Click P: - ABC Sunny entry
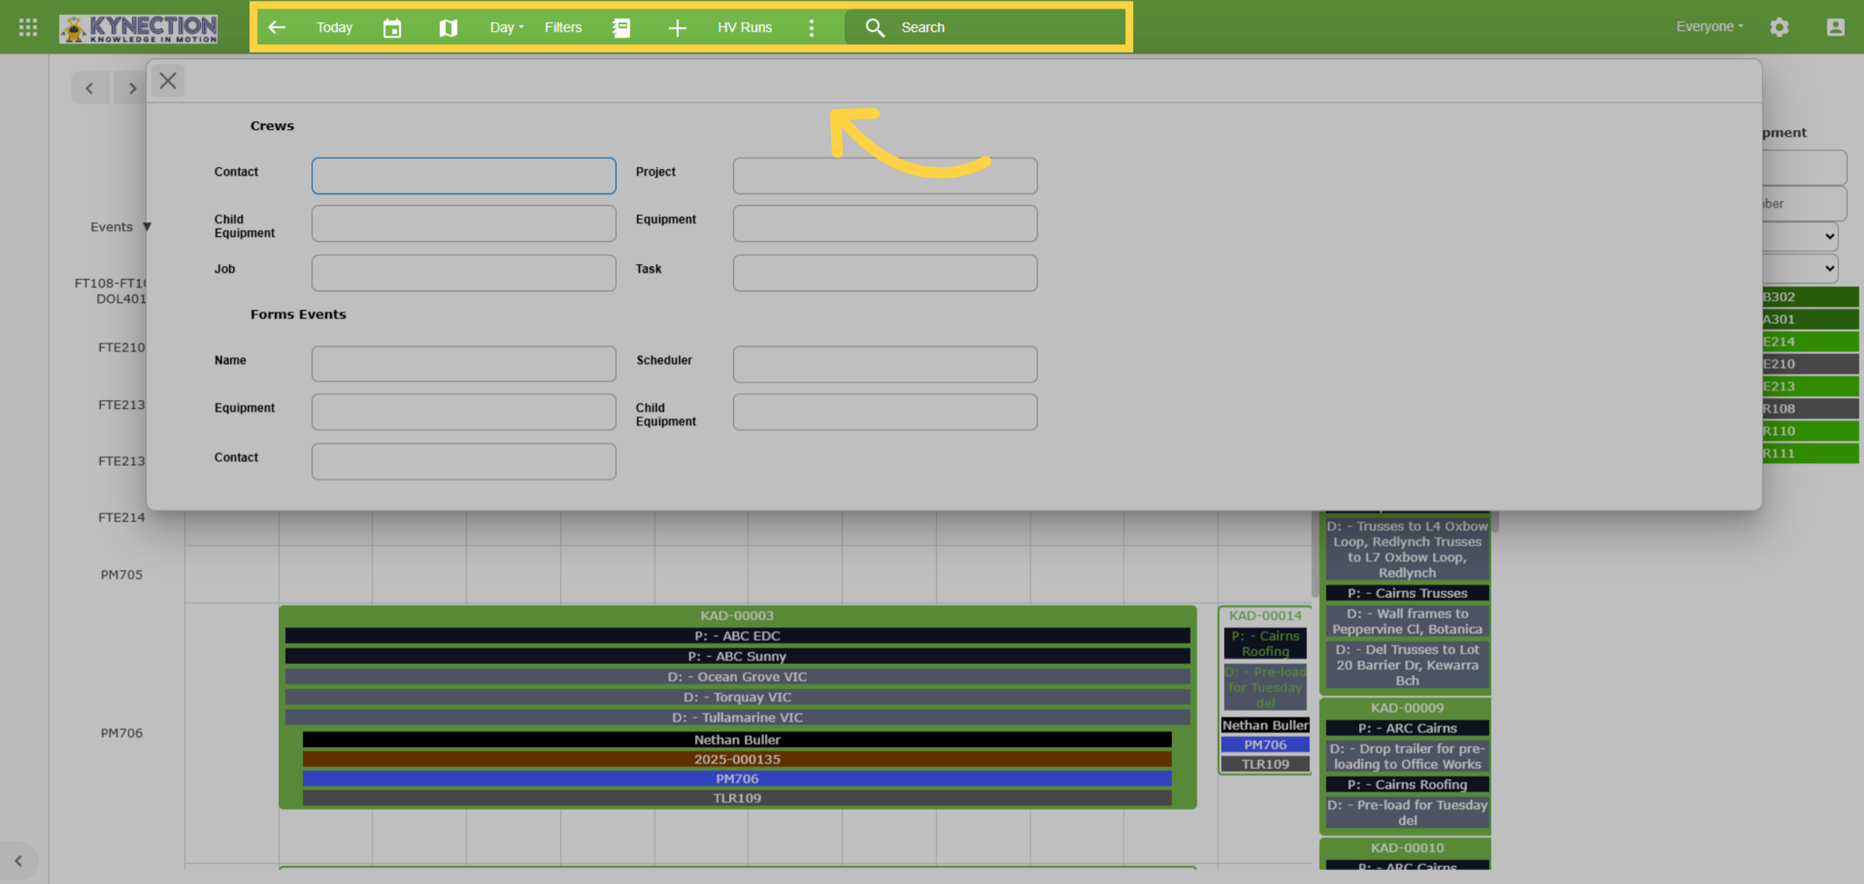 737,656
